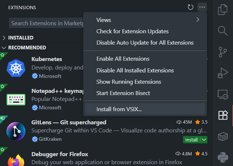Open GitLens — Git supercharged title
Image resolution: width=233 pixels, height=166 pixels.
click(x=69, y=122)
